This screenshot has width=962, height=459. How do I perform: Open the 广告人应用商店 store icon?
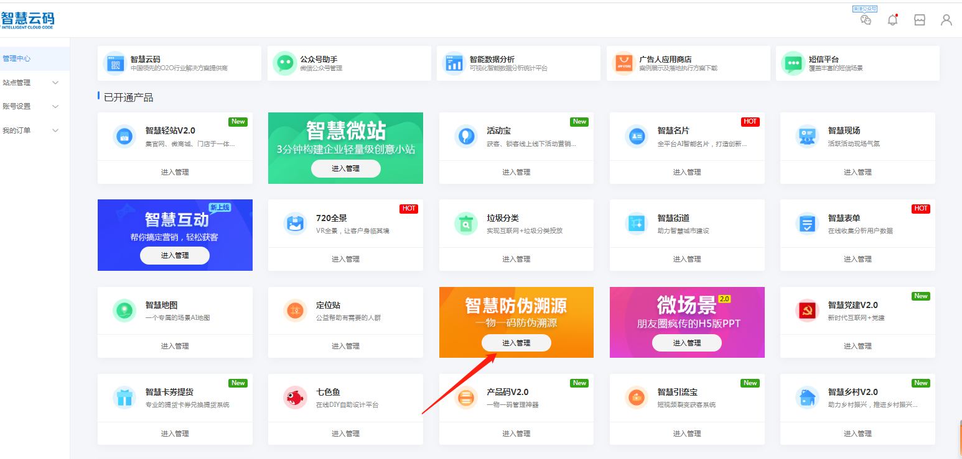[623, 63]
